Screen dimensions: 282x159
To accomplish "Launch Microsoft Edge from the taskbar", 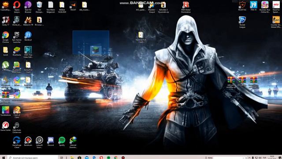I will (x=94, y=158).
